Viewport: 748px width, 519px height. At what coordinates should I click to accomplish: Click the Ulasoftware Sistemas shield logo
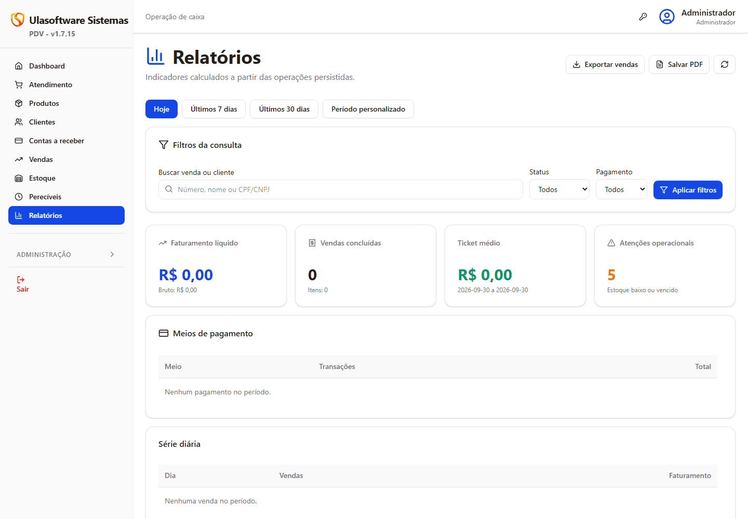(18, 20)
